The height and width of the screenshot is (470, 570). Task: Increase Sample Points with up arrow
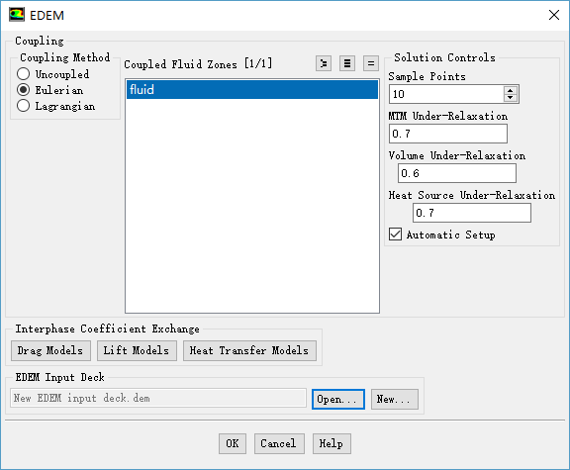pos(511,90)
